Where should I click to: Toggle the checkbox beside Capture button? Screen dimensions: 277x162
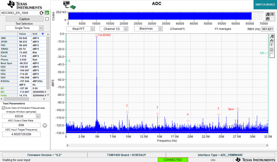[x=47, y=19]
